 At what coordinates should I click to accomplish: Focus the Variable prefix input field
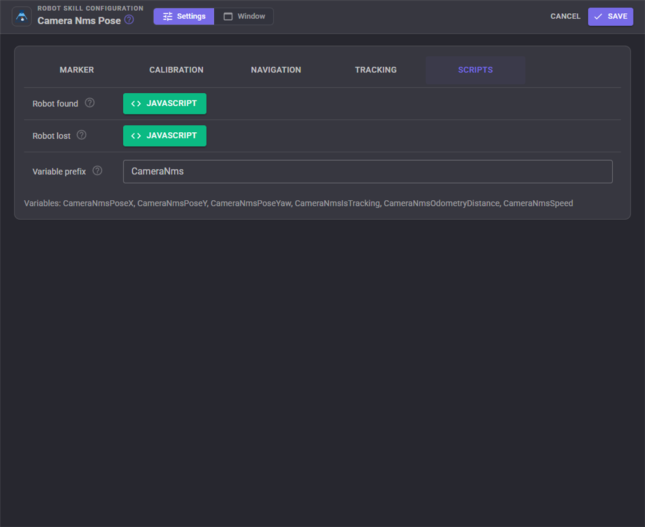(x=368, y=171)
